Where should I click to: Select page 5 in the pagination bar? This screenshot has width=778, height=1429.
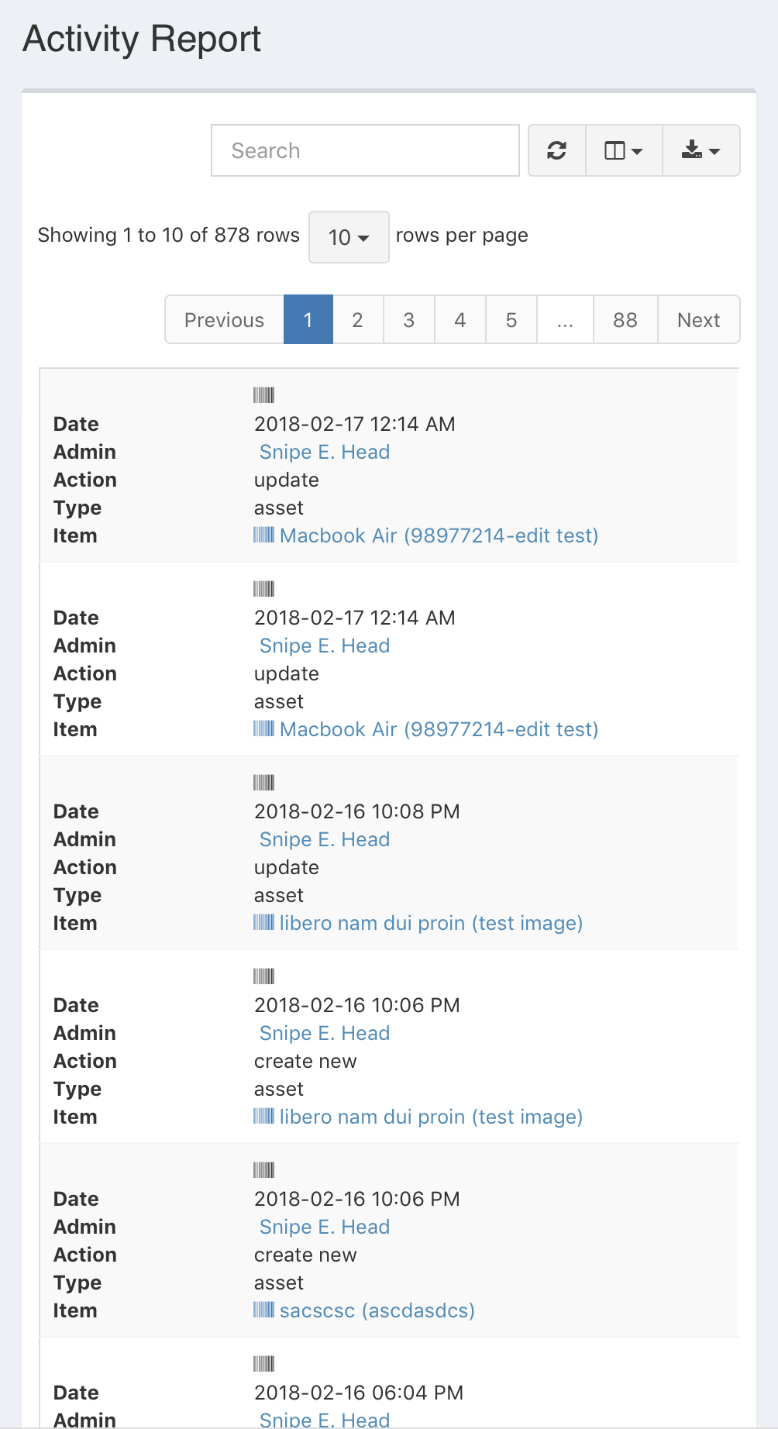(x=511, y=319)
